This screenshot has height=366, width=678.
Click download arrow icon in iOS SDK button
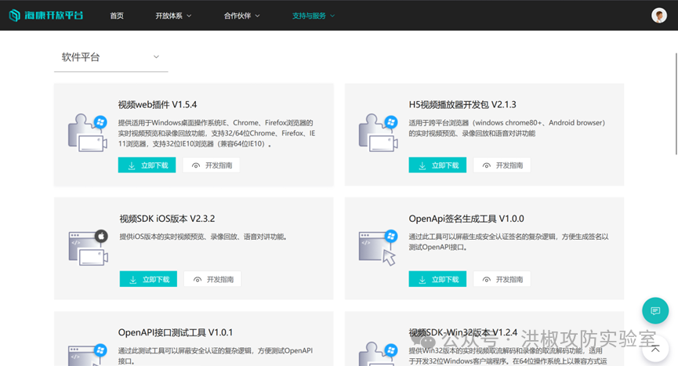133,280
